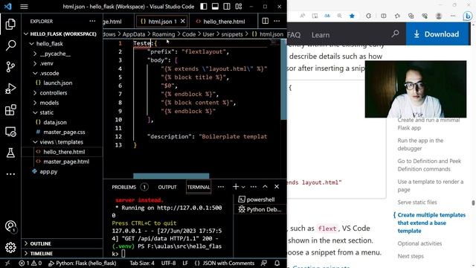Toggle bottom panel layout icon
476x268 pixels.
pos(215,7)
